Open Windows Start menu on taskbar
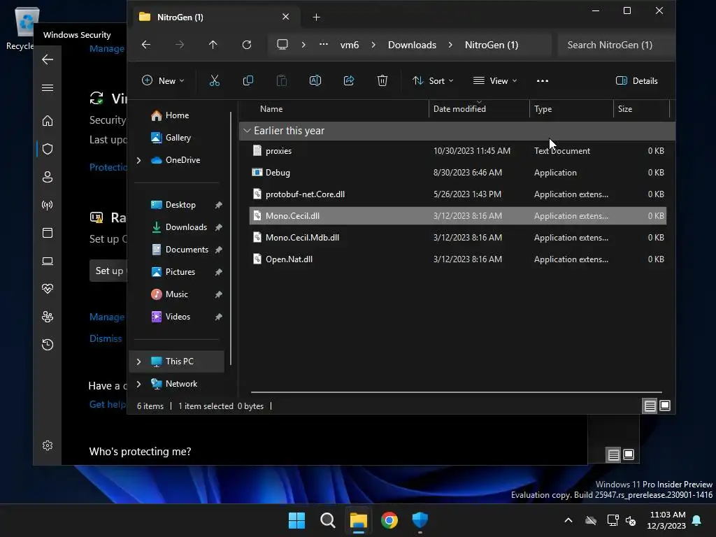716x537 pixels. click(296, 520)
